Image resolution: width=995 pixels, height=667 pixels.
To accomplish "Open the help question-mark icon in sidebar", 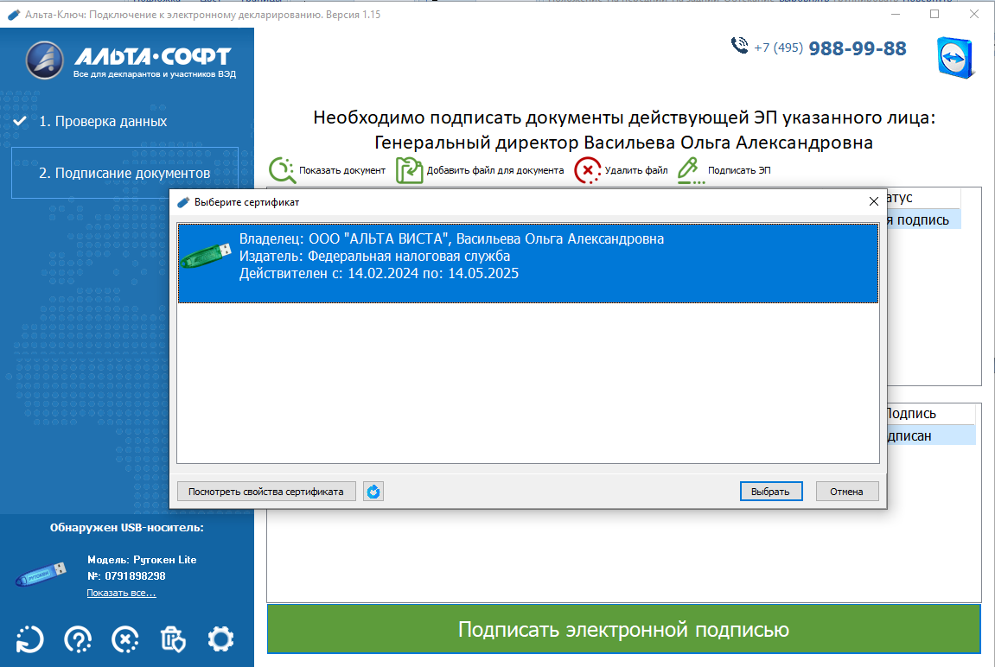I will pyautogui.click(x=78, y=639).
